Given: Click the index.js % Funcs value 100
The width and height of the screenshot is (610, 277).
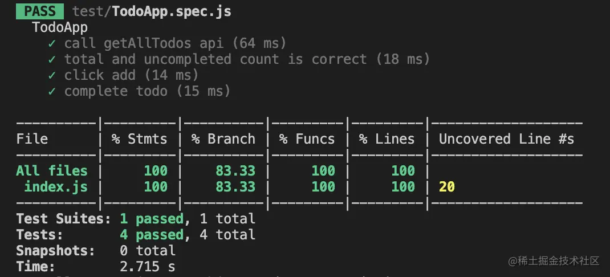Looking at the screenshot, I should coord(323,187).
